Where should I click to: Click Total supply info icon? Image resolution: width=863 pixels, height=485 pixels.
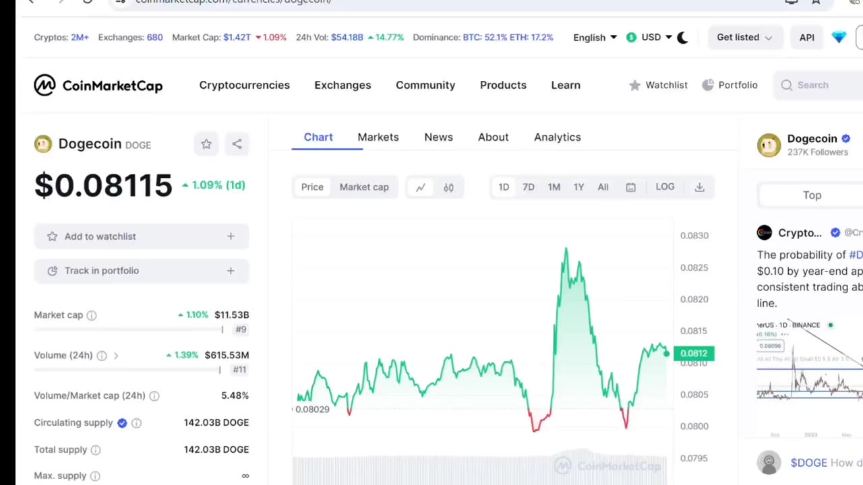point(96,450)
